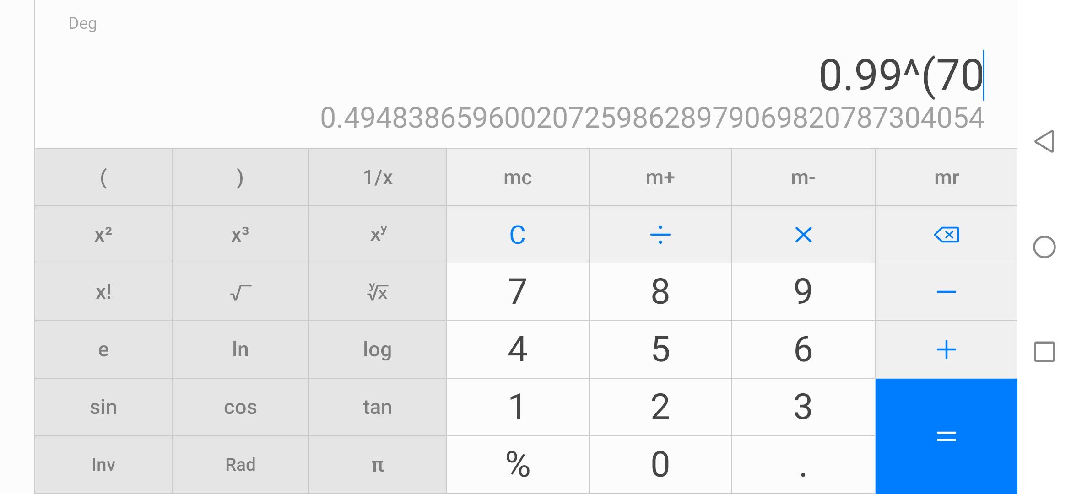Tap the y-th root of x icon

click(378, 292)
